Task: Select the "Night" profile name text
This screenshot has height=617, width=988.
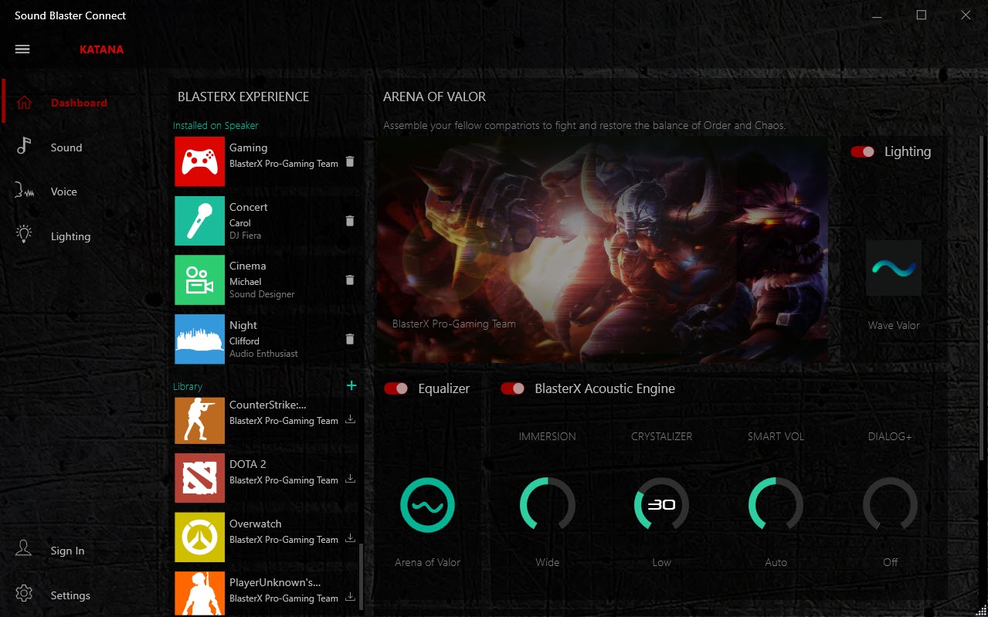Action: [243, 325]
